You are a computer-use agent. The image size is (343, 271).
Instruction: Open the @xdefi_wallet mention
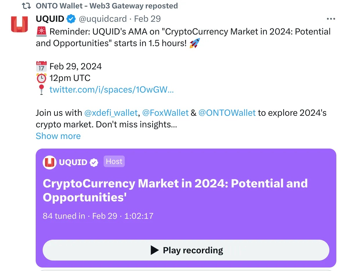(x=111, y=113)
